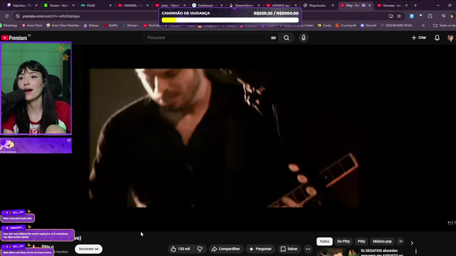The width and height of the screenshot is (456, 256).
Task: Open the Disney+ bookmark
Action: coord(130,25)
